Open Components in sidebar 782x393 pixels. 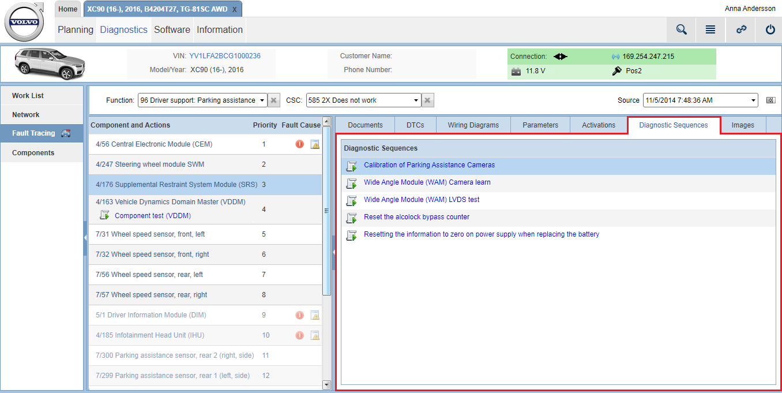(42, 153)
